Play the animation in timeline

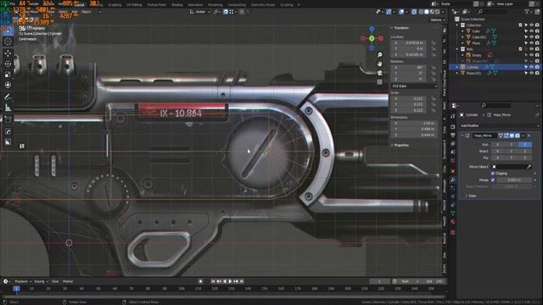[230, 281]
